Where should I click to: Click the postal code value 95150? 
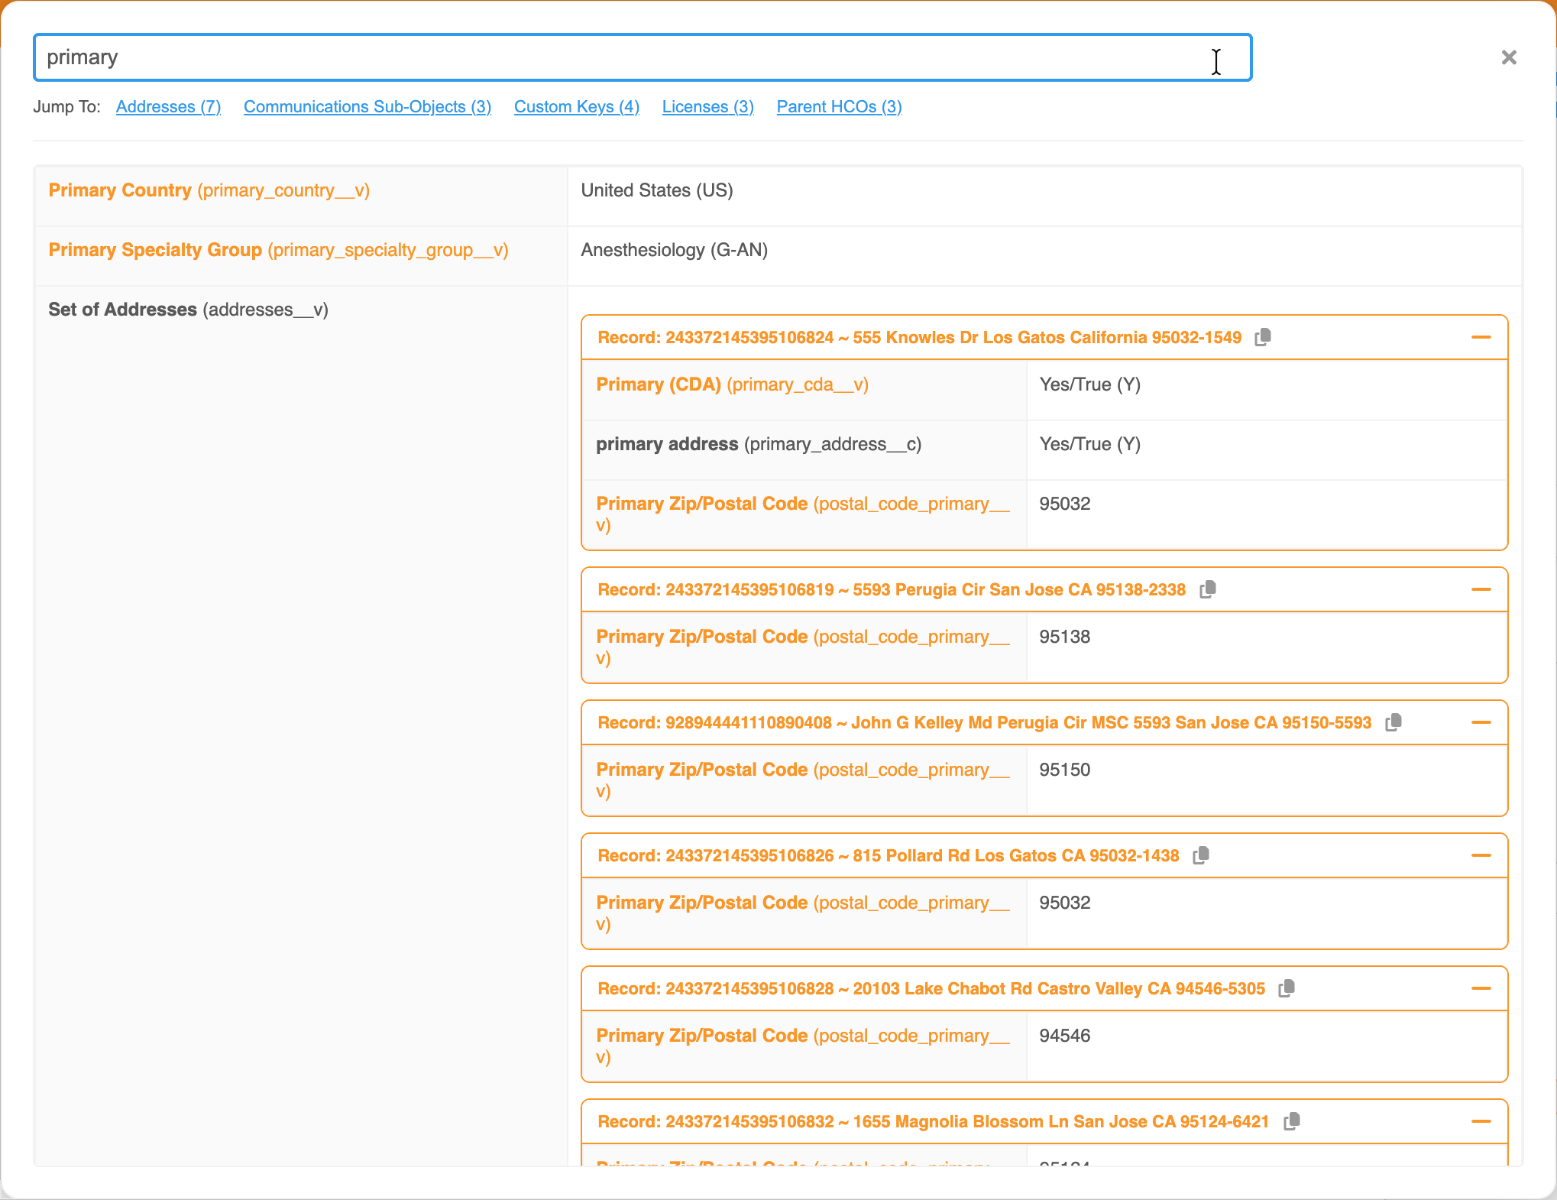click(x=1065, y=770)
